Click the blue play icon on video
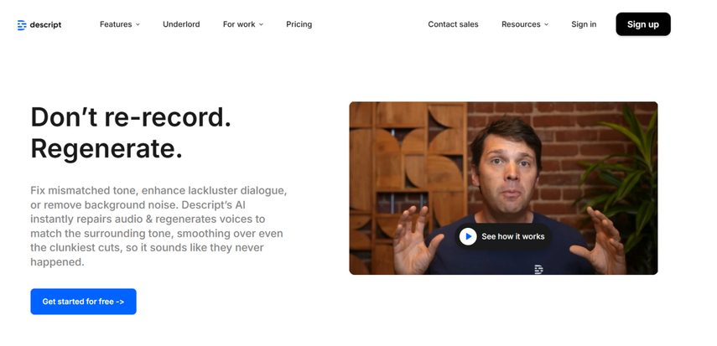717x346 pixels. (x=468, y=236)
